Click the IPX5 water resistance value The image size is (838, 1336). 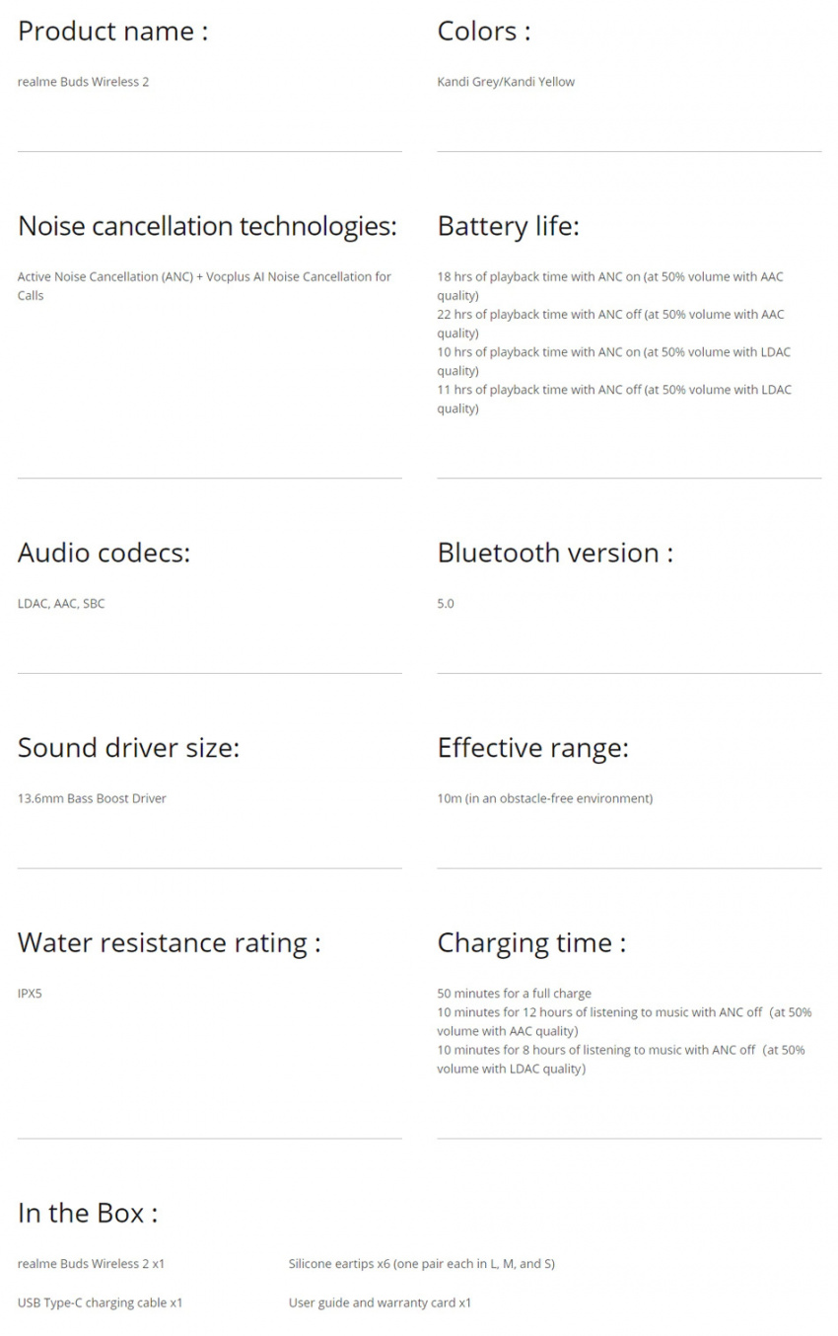(x=30, y=994)
